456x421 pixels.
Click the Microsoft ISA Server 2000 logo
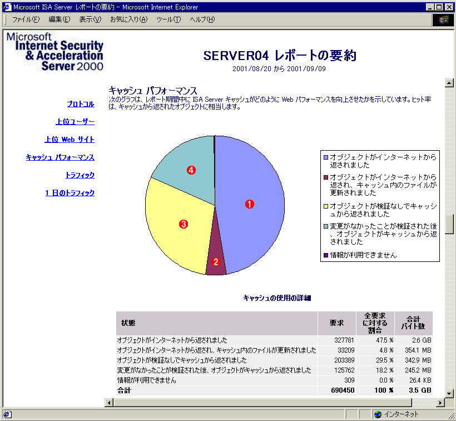click(55, 52)
